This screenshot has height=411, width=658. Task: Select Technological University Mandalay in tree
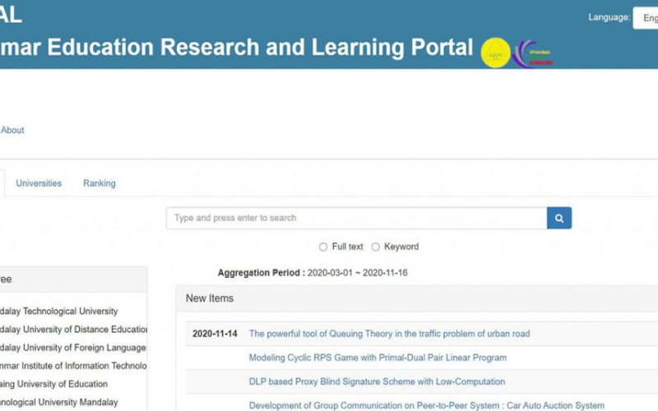coord(58,402)
